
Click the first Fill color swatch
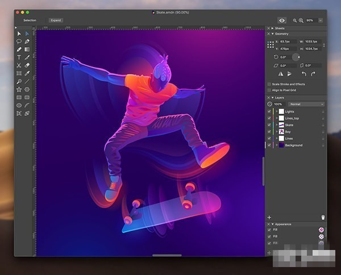pyautogui.click(x=322, y=230)
